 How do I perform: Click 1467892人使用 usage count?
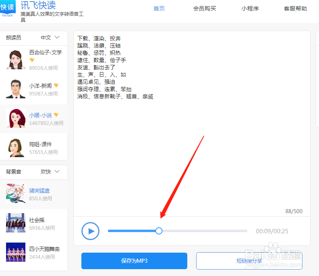(46, 123)
